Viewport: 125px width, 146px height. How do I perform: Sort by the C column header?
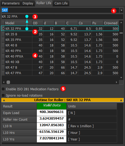pyautogui.click(x=72, y=23)
